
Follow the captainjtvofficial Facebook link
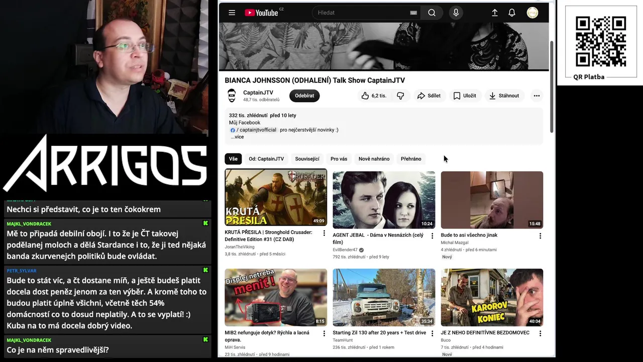[x=254, y=130]
